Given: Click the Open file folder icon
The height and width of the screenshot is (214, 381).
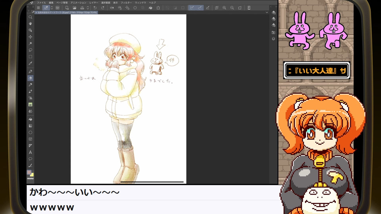Looking at the screenshot, I should tap(74, 8).
